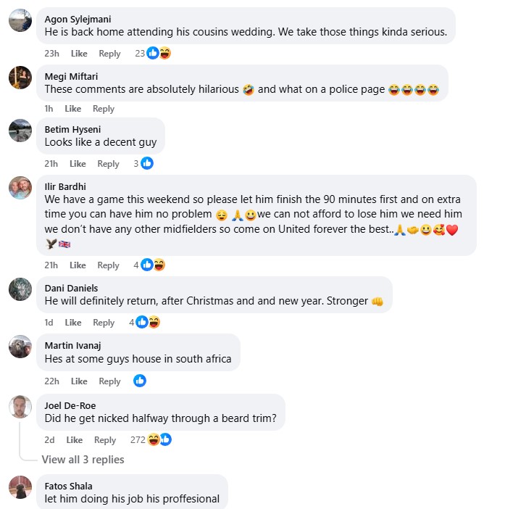Screen dimensions: 505x509
Task: Open Joel De-Roe's profile avatar
Action: click(20, 406)
